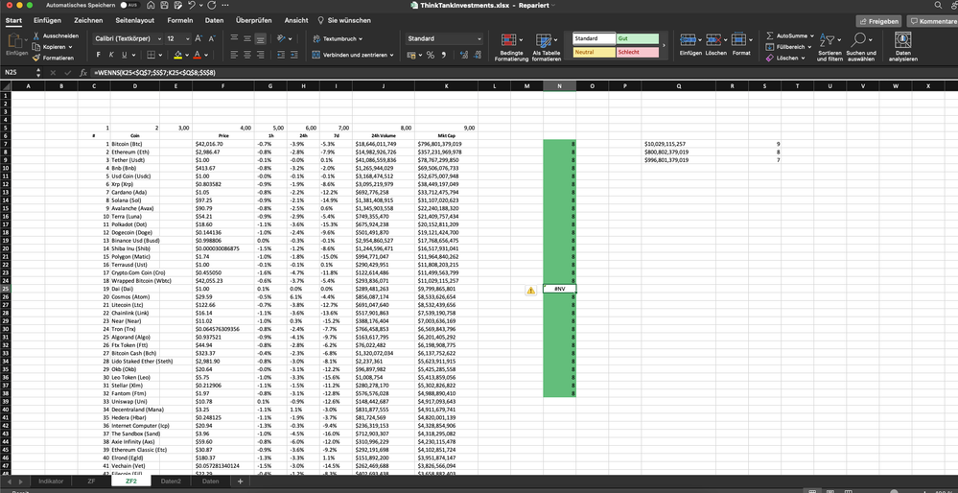Click the Einfügen paste clipboard icon
This screenshot has width=958, height=493.
(15, 41)
